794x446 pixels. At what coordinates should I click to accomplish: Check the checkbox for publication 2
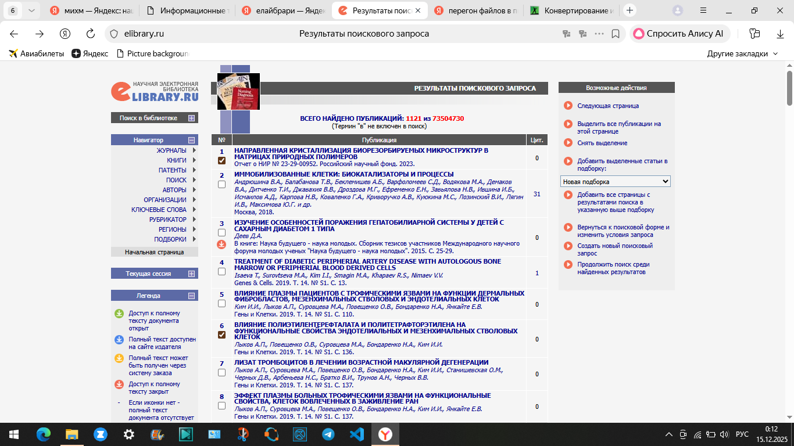(x=221, y=185)
